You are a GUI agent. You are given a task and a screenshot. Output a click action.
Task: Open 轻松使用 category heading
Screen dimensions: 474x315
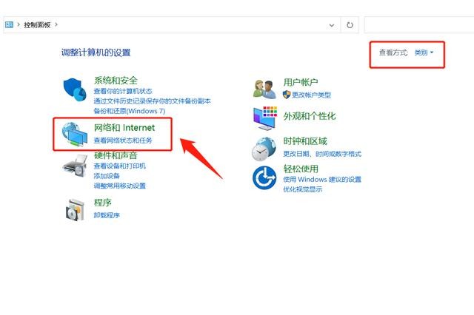click(x=301, y=169)
